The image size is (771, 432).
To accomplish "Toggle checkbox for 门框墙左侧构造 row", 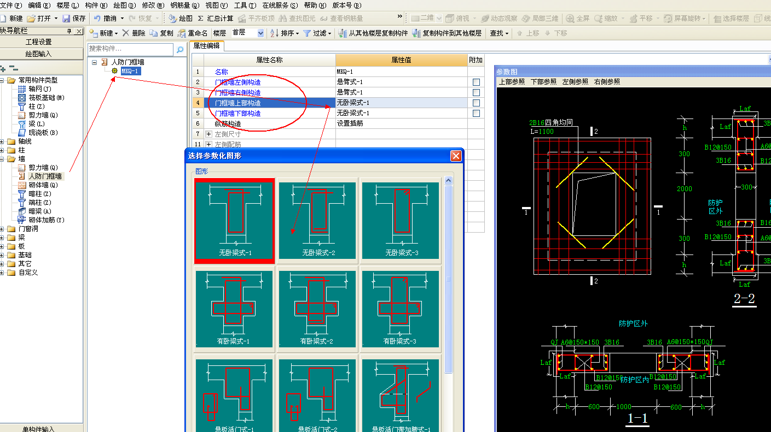I will 476,82.
